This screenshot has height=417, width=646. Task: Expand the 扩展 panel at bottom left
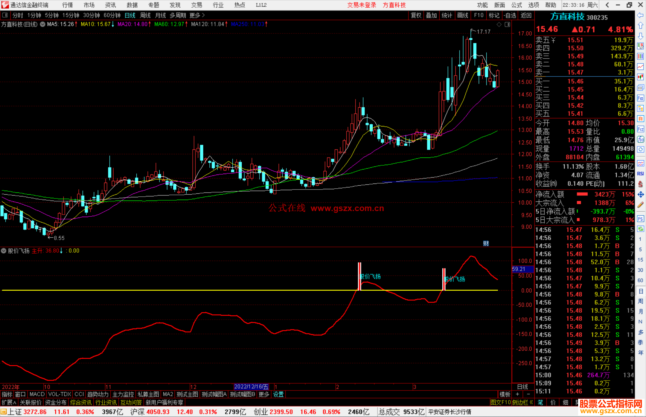(9, 402)
